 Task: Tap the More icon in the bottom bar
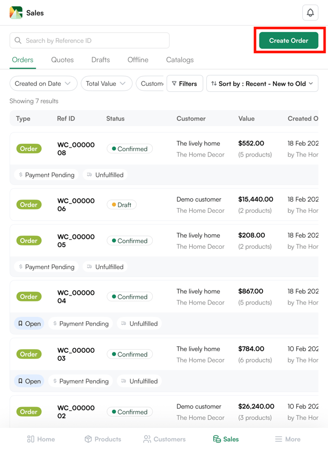(280, 439)
